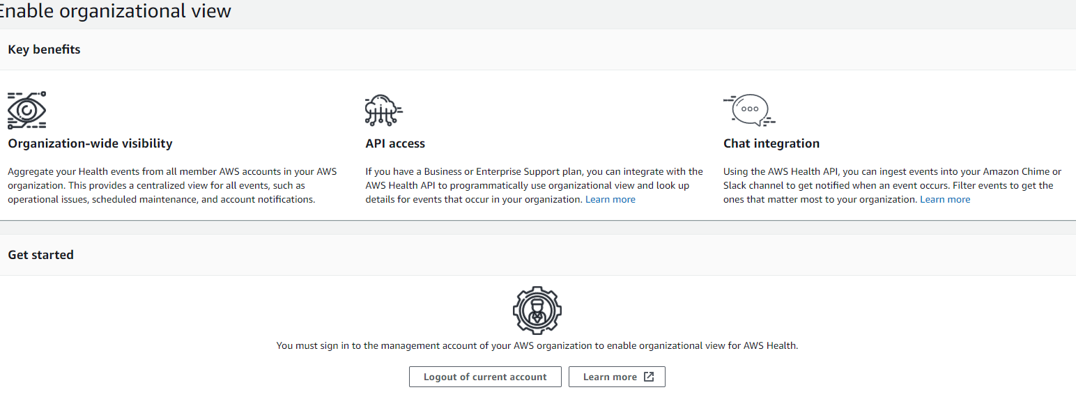Click the Get started section header
The image size is (1076, 399).
[40, 255]
